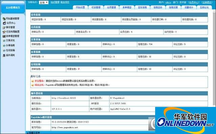Click the official site URL http://www.pageadmin.net
Viewport: 216px width, 134px height.
tap(65, 128)
